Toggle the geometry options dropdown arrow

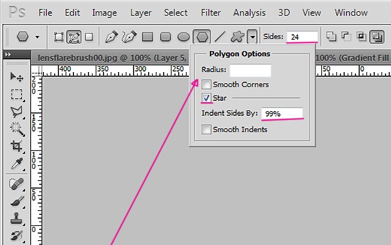coord(253,37)
